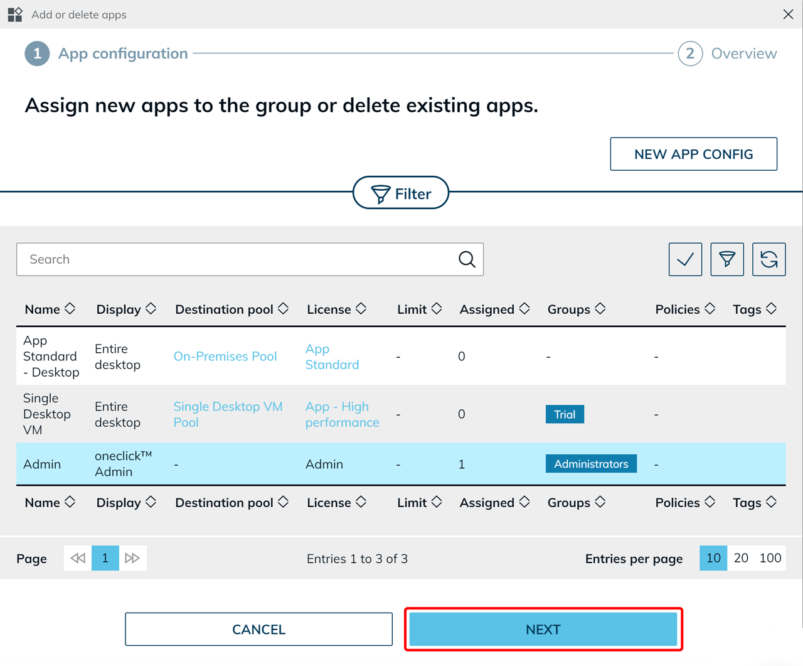Go to step 2 Overview
This screenshot has height=666, width=803.
pos(728,53)
